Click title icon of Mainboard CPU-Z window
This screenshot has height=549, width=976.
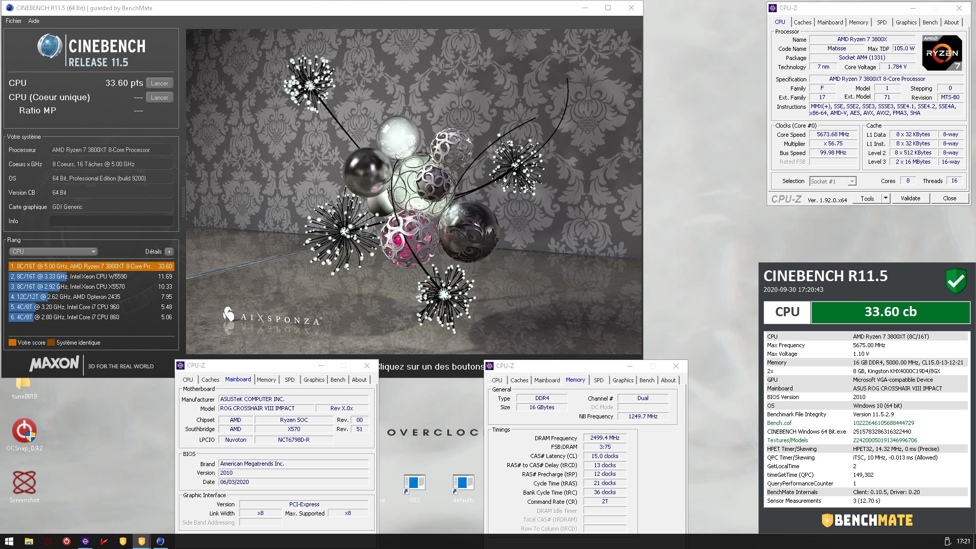pos(180,365)
